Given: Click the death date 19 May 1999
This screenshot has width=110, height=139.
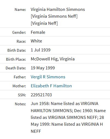Looking at the screenshot, I should [43, 68].
